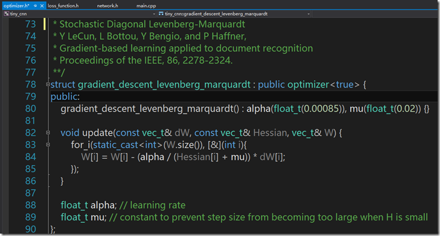Image resolution: width=440 pixels, height=236 pixels.
Task: Click line number 90
Action: click(x=31, y=229)
